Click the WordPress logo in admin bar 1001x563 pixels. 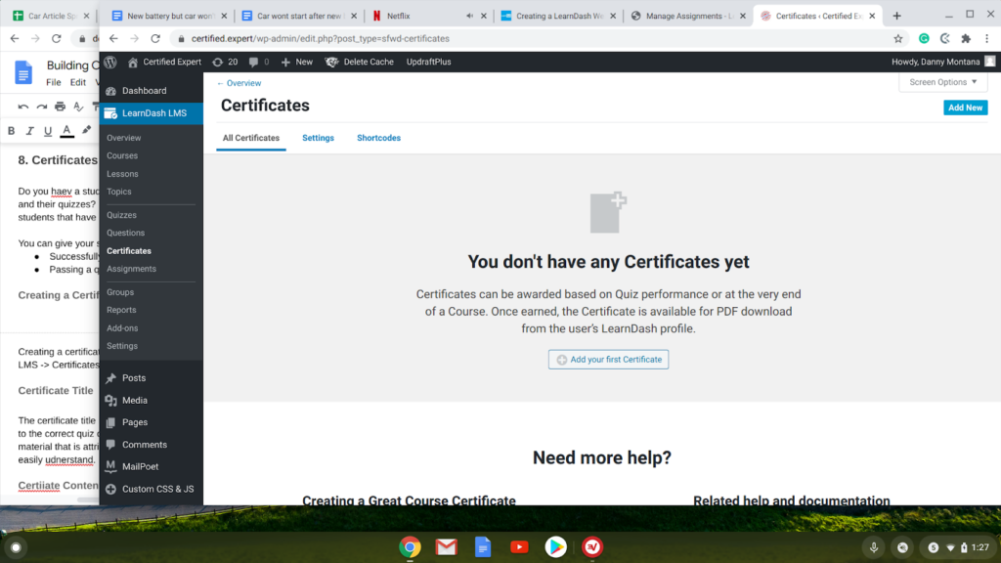(x=110, y=62)
